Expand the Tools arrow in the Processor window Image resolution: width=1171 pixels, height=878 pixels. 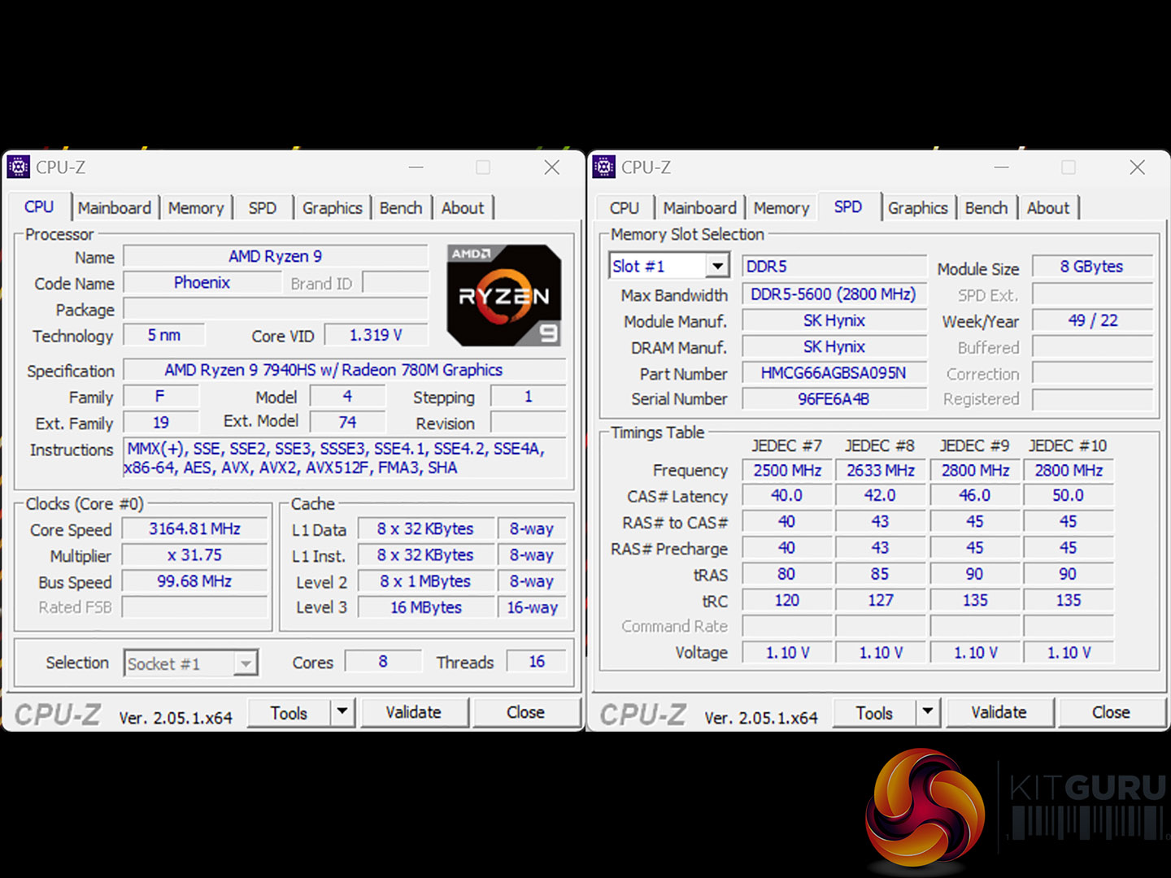(342, 712)
